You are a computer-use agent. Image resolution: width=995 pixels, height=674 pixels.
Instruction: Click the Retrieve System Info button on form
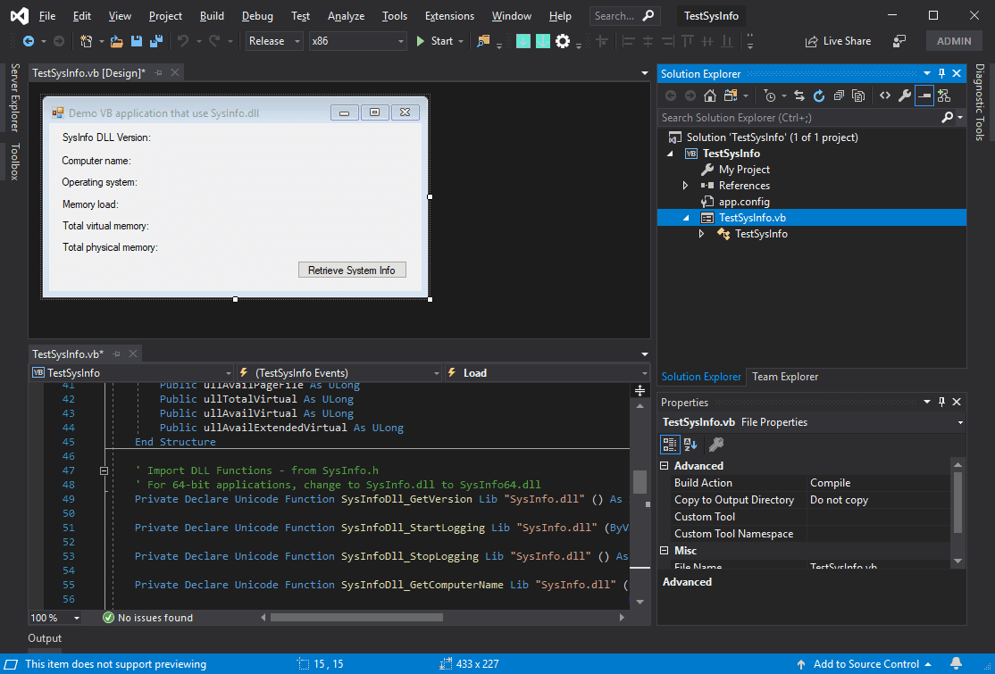tap(352, 270)
